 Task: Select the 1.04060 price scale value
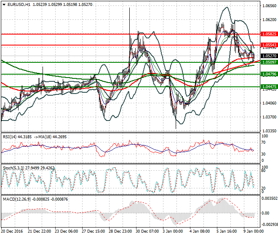pos(269,103)
